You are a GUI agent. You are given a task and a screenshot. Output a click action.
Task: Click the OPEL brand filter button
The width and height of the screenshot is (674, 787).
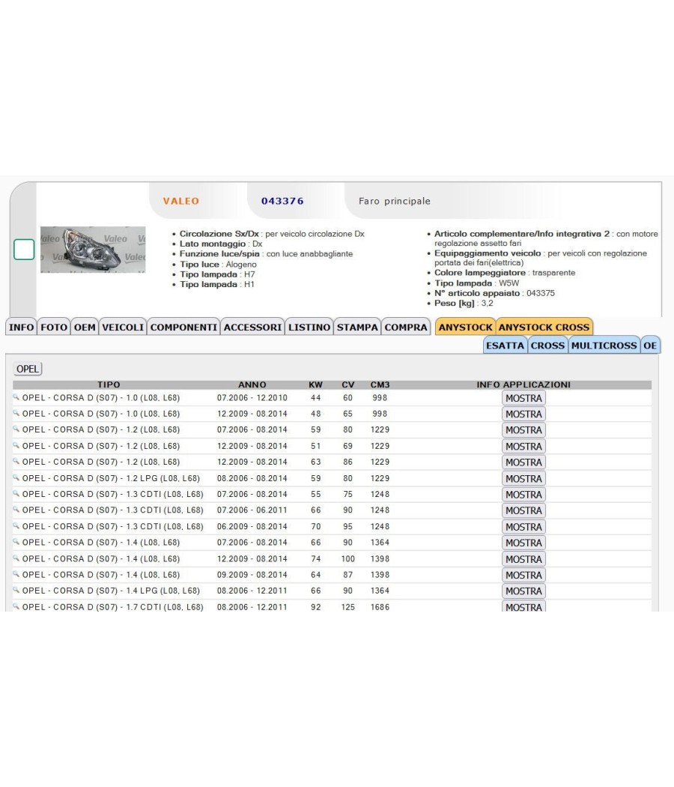tap(28, 369)
